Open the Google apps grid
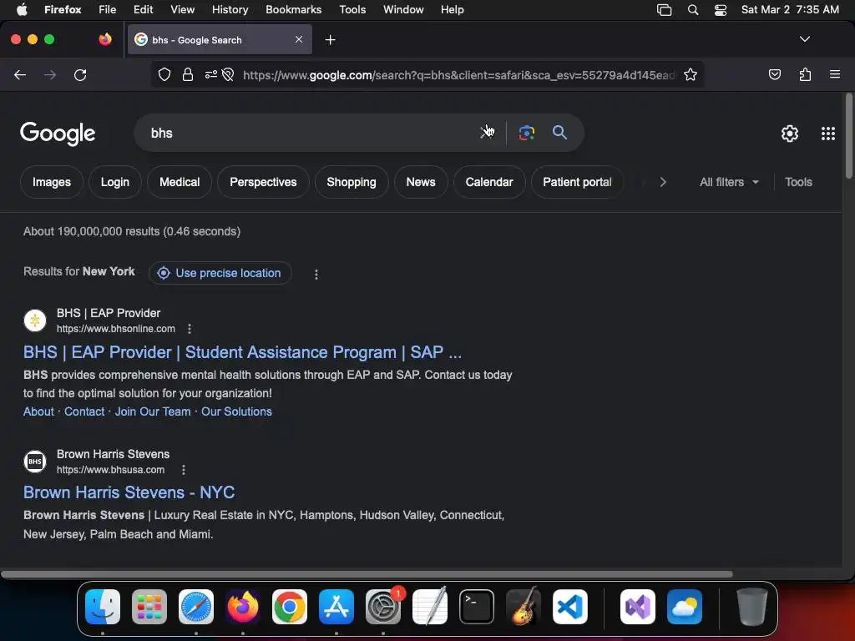855x641 pixels. [827, 134]
